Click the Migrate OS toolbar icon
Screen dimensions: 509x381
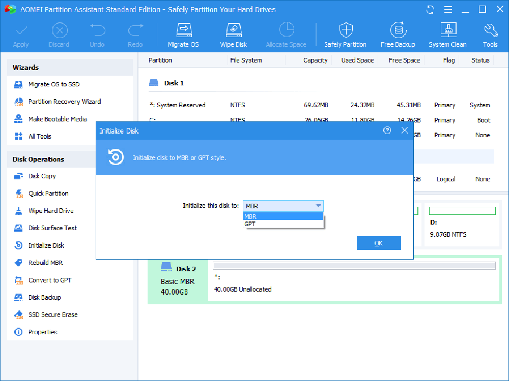click(183, 35)
